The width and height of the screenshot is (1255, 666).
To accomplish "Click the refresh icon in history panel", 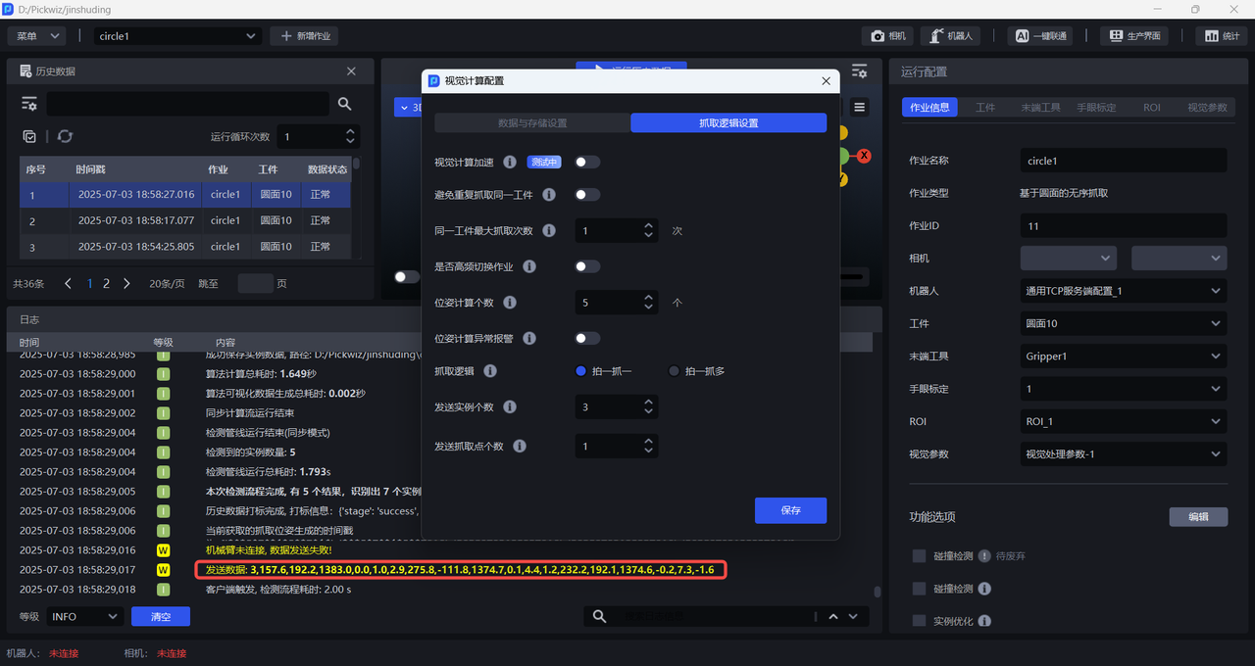I will coord(65,137).
